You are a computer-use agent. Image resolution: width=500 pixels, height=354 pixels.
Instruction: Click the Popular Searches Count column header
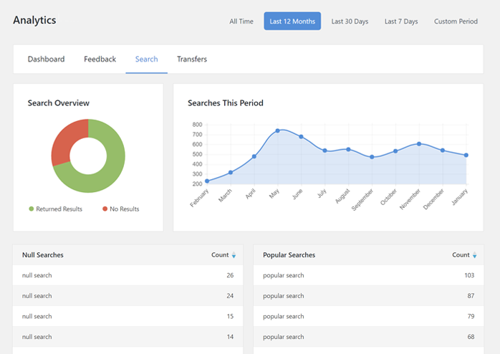(x=461, y=255)
